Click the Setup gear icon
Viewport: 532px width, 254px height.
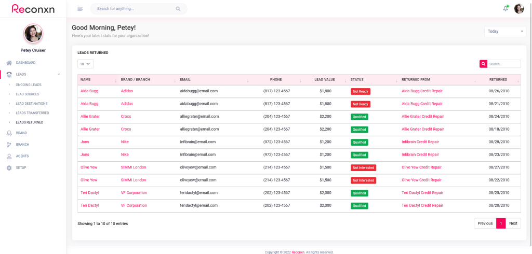point(9,168)
